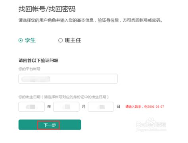Click the 找回帐号/找回密码 page title
Screen dimensions: 188x143
click(47, 9)
